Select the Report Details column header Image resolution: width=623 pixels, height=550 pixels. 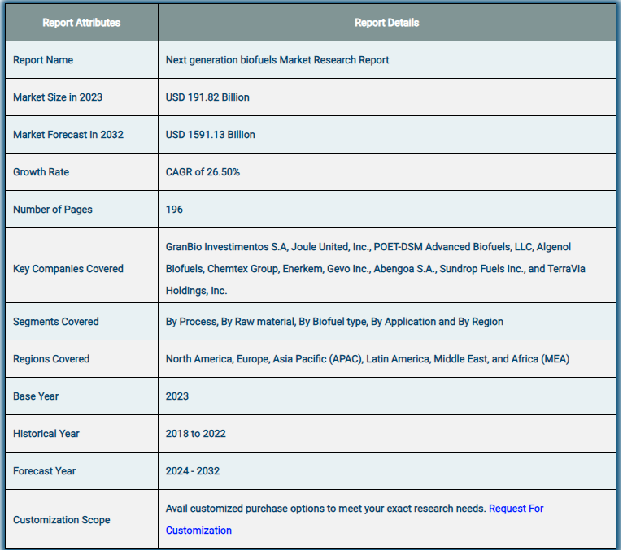click(x=386, y=23)
